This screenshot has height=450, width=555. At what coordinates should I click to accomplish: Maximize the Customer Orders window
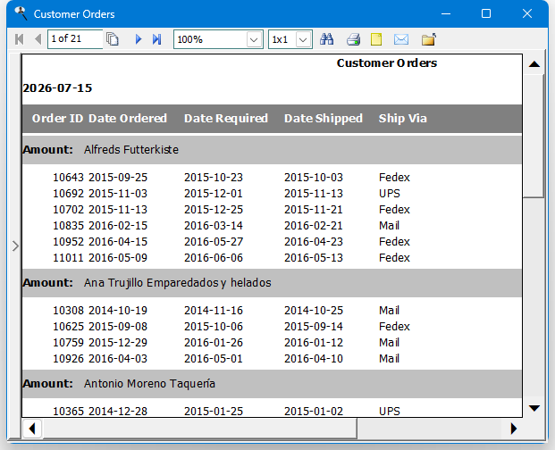tap(486, 13)
